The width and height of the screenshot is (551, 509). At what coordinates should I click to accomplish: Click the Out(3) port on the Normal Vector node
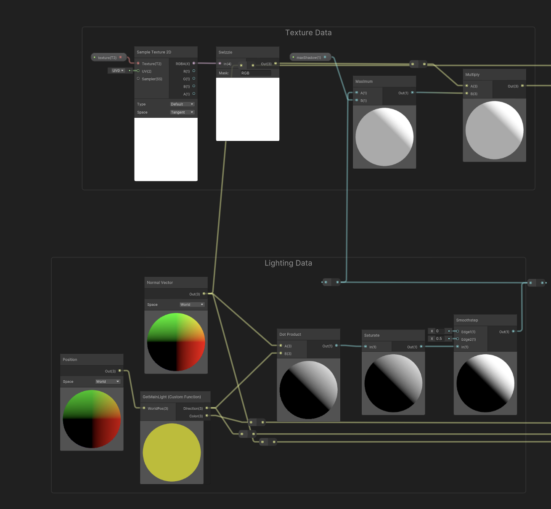coord(204,294)
